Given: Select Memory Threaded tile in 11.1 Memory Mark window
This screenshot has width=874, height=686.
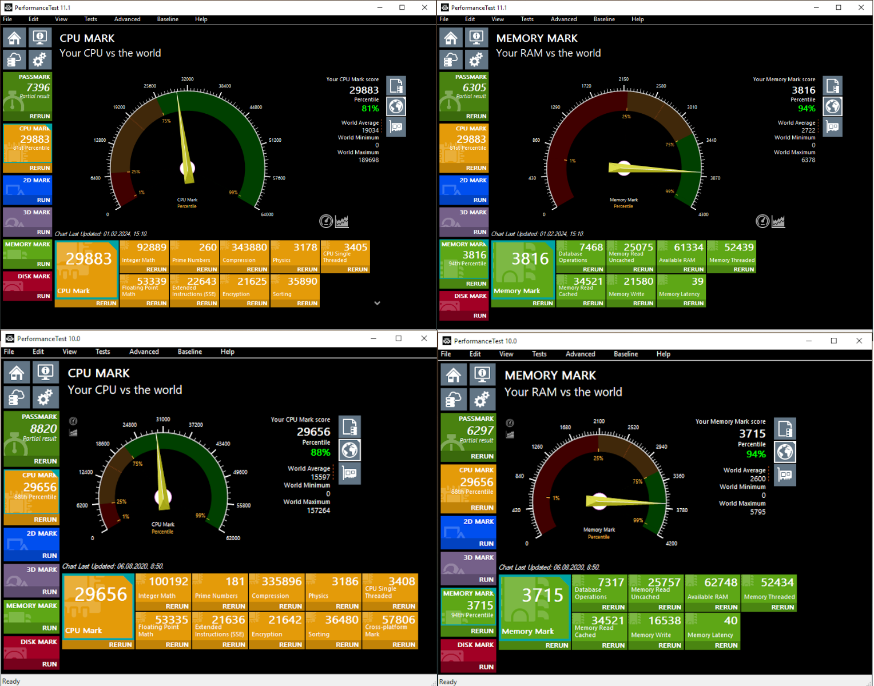Looking at the screenshot, I should (732, 257).
